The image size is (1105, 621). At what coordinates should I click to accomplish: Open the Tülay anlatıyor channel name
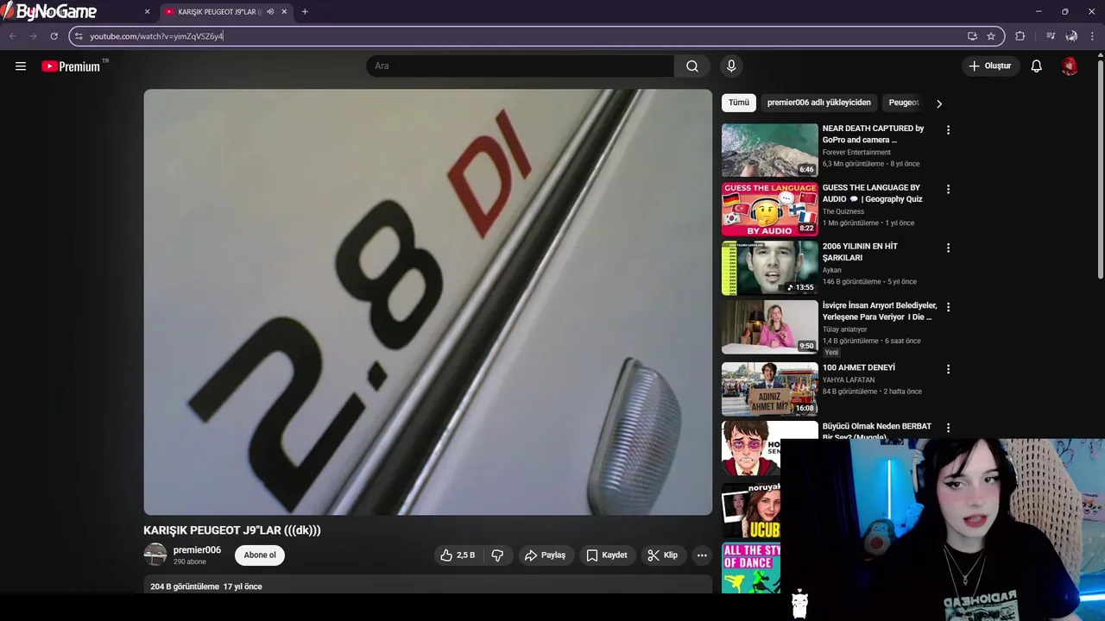coord(844,329)
